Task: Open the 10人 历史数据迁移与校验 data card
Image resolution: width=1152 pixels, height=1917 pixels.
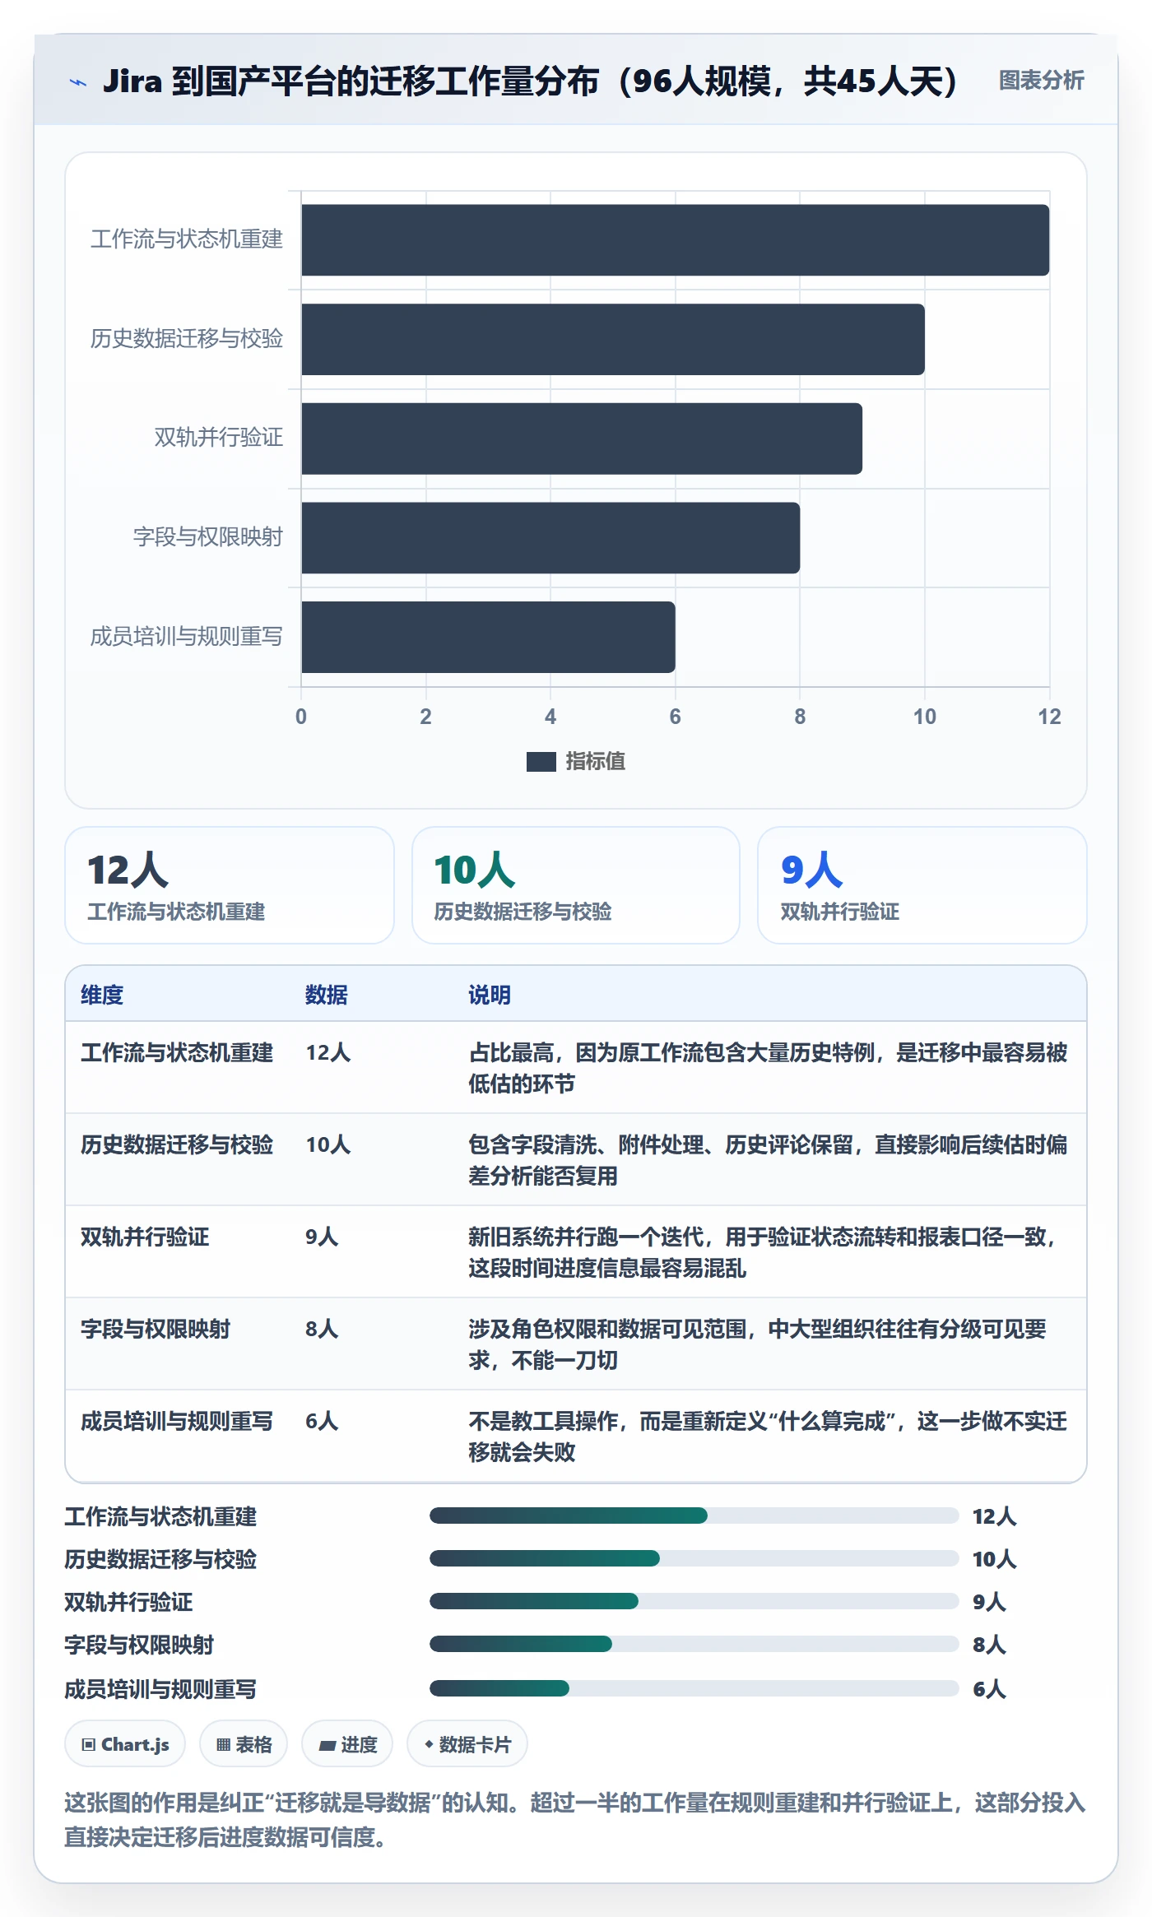Action: click(x=576, y=885)
